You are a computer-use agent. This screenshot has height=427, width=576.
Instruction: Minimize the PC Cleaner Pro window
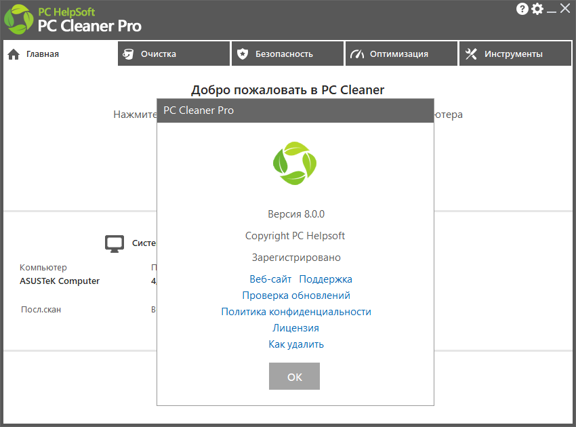(x=552, y=12)
